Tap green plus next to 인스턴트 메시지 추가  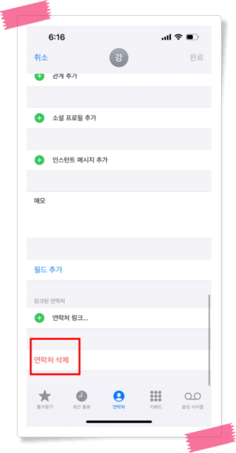coord(39,160)
